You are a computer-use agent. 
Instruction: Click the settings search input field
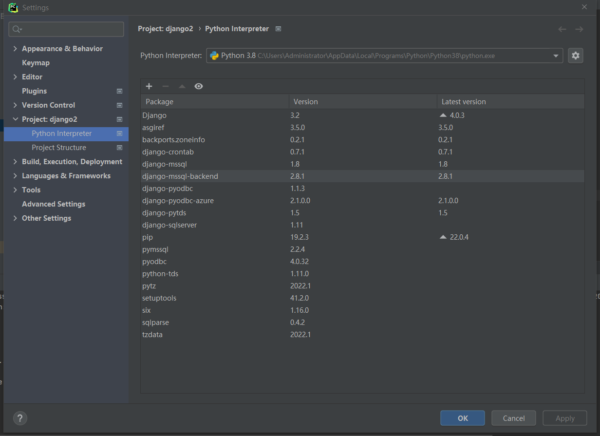coord(66,29)
